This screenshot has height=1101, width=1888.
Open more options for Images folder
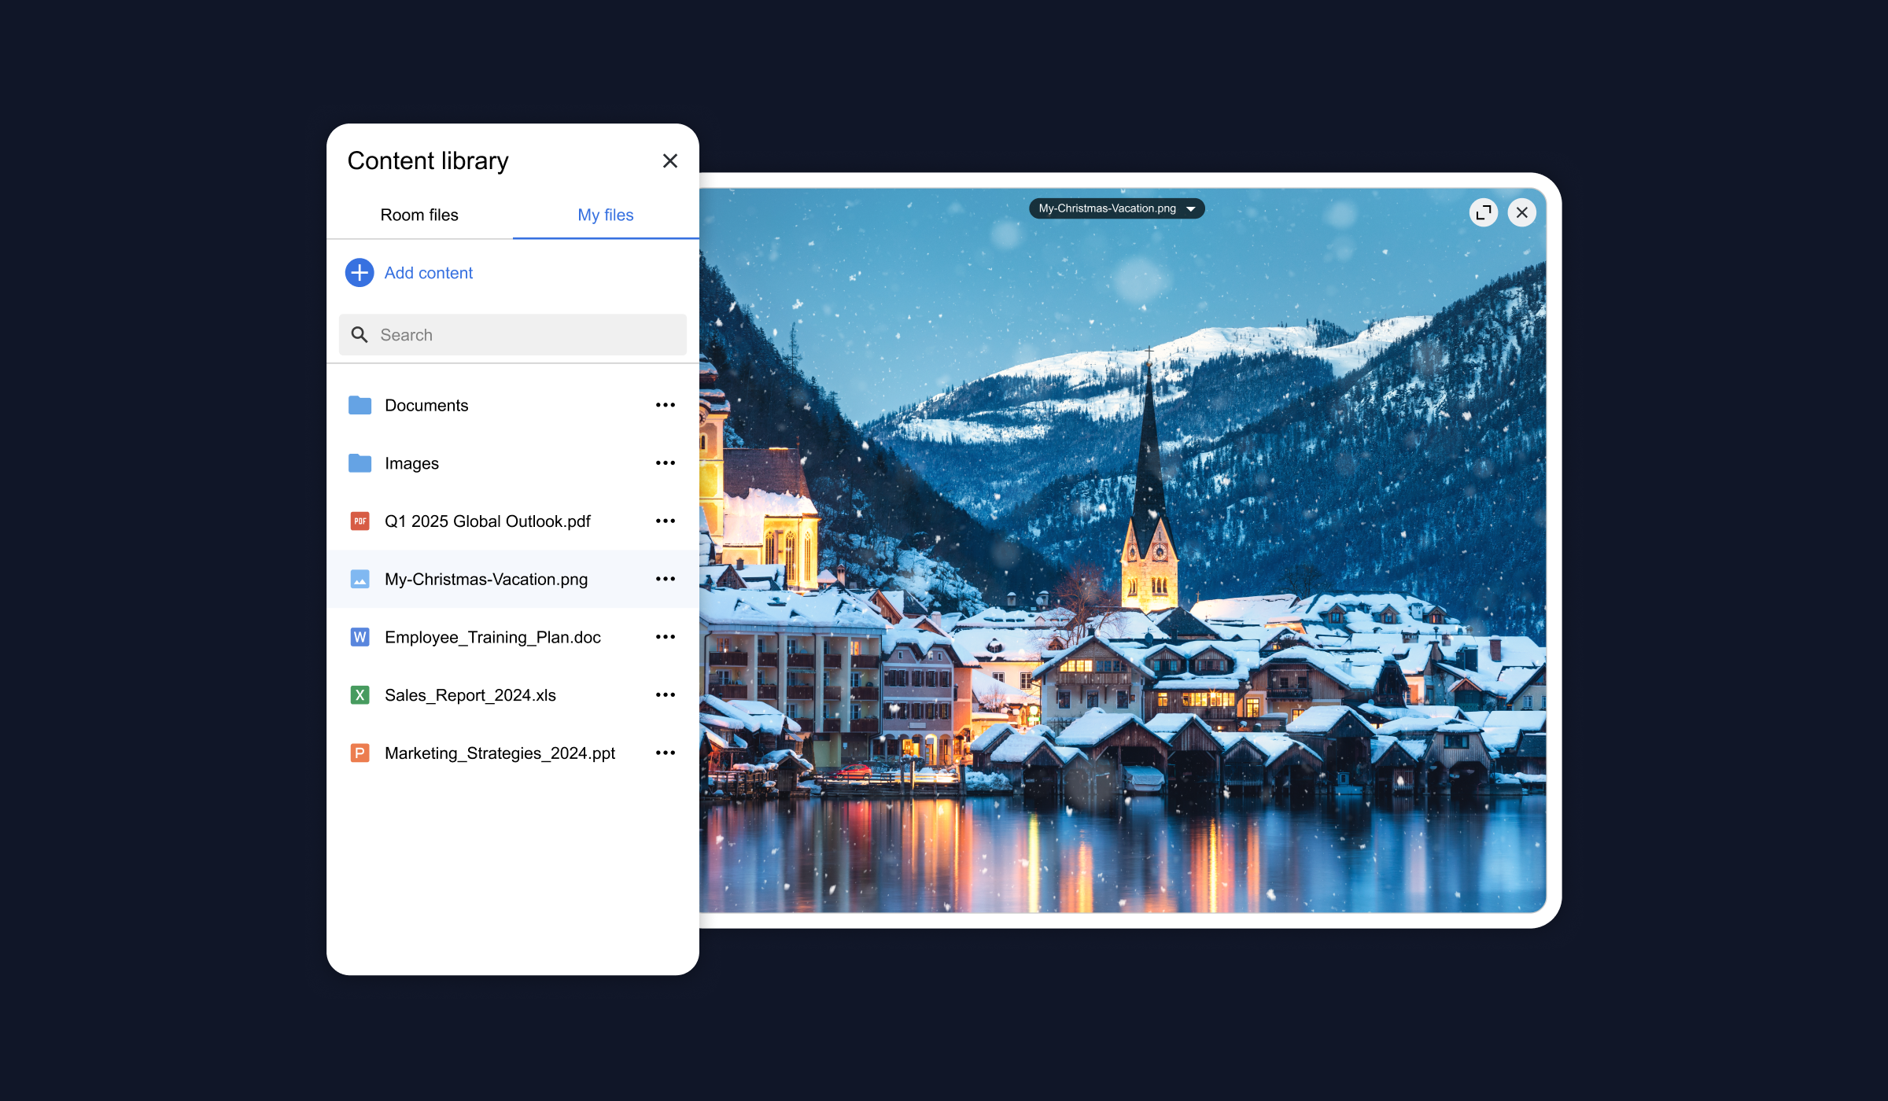click(666, 463)
